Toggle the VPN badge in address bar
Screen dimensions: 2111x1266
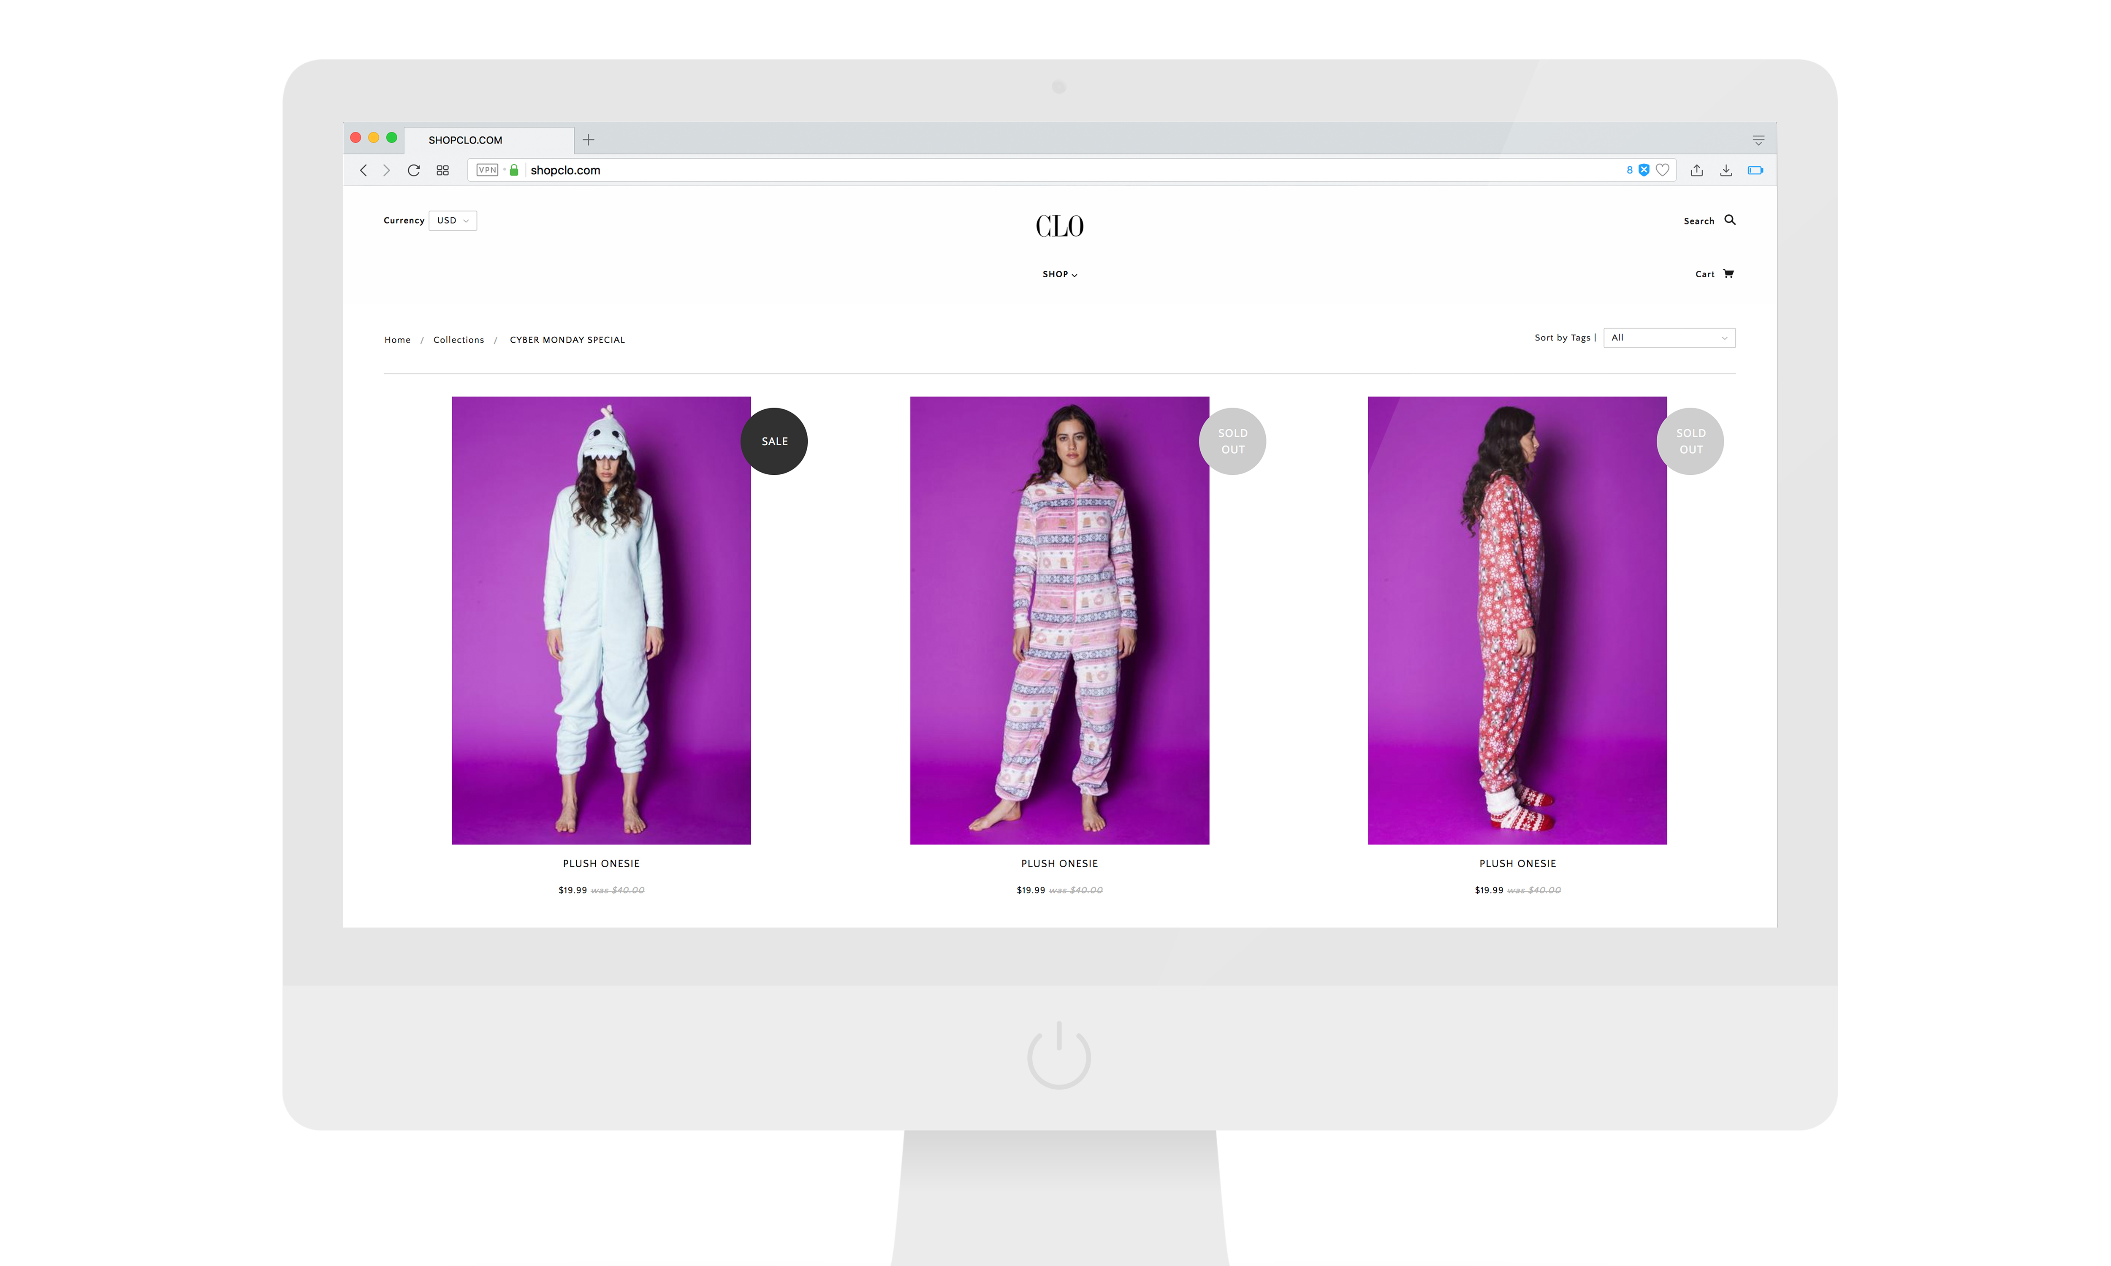click(487, 170)
